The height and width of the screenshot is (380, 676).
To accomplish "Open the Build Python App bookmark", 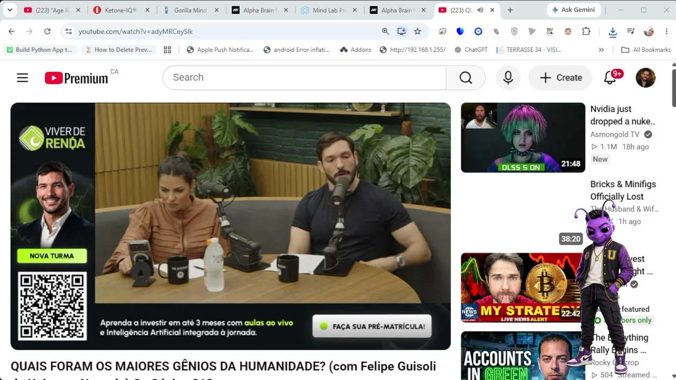I will pyautogui.click(x=40, y=50).
